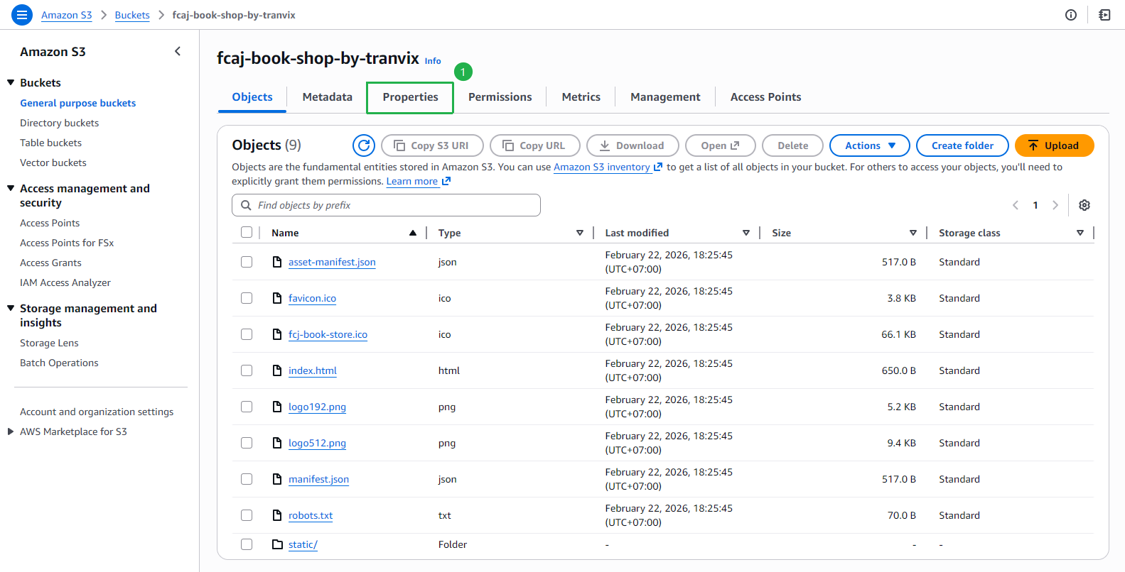Viewport: 1125px width, 572px height.
Task: Click the info circle icon in header
Action: (x=1071, y=15)
